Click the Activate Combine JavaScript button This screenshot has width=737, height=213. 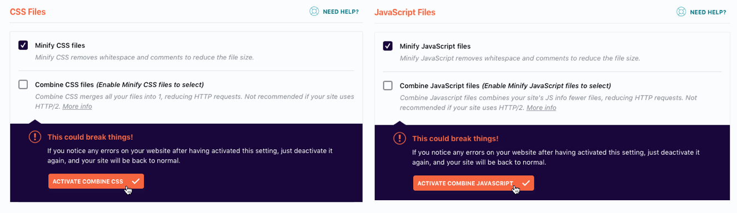point(474,183)
